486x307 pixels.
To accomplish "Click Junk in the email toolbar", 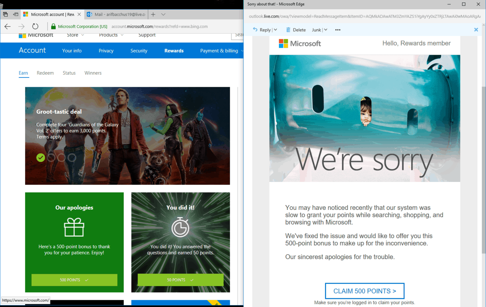I will click(316, 30).
